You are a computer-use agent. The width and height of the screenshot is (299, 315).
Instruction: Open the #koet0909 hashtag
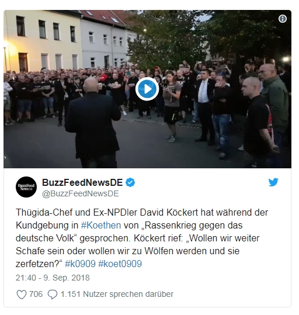pyautogui.click(x=120, y=264)
